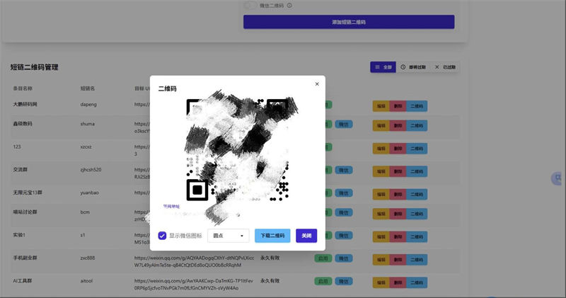Toggle the 显示微信图标 checkbox
This screenshot has width=566, height=298.
tap(162, 236)
